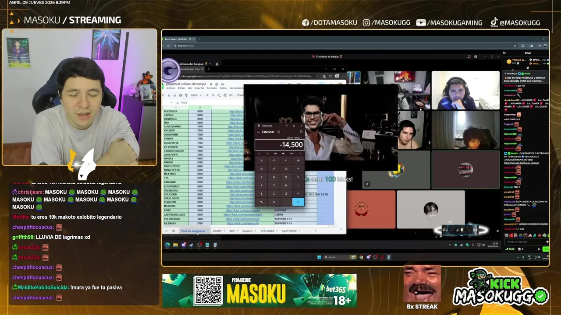The width and height of the screenshot is (561, 315).
Task: Open the 100% zoom dropdown in Sheets
Action: [x=196, y=95]
